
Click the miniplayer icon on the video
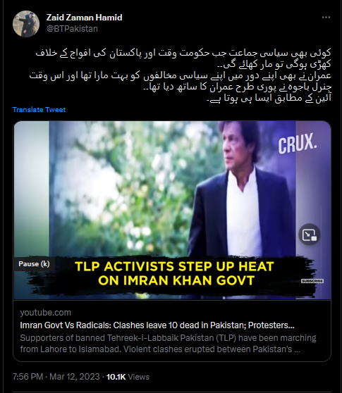point(310,235)
